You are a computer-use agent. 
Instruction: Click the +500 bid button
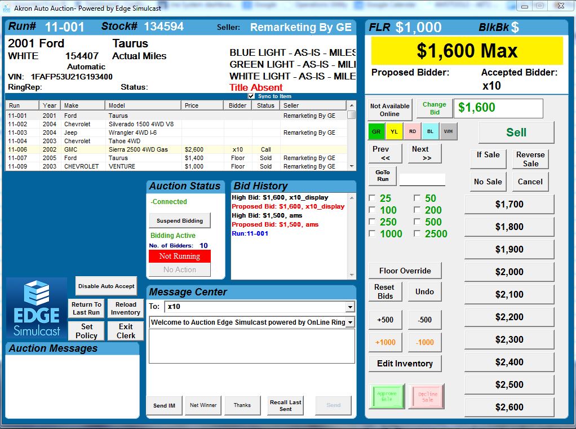tap(385, 320)
